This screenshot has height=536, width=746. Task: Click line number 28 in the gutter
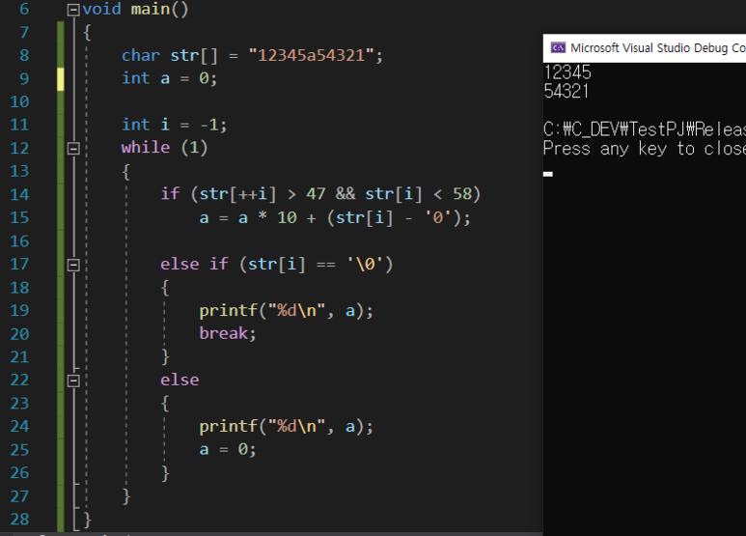[19, 520]
